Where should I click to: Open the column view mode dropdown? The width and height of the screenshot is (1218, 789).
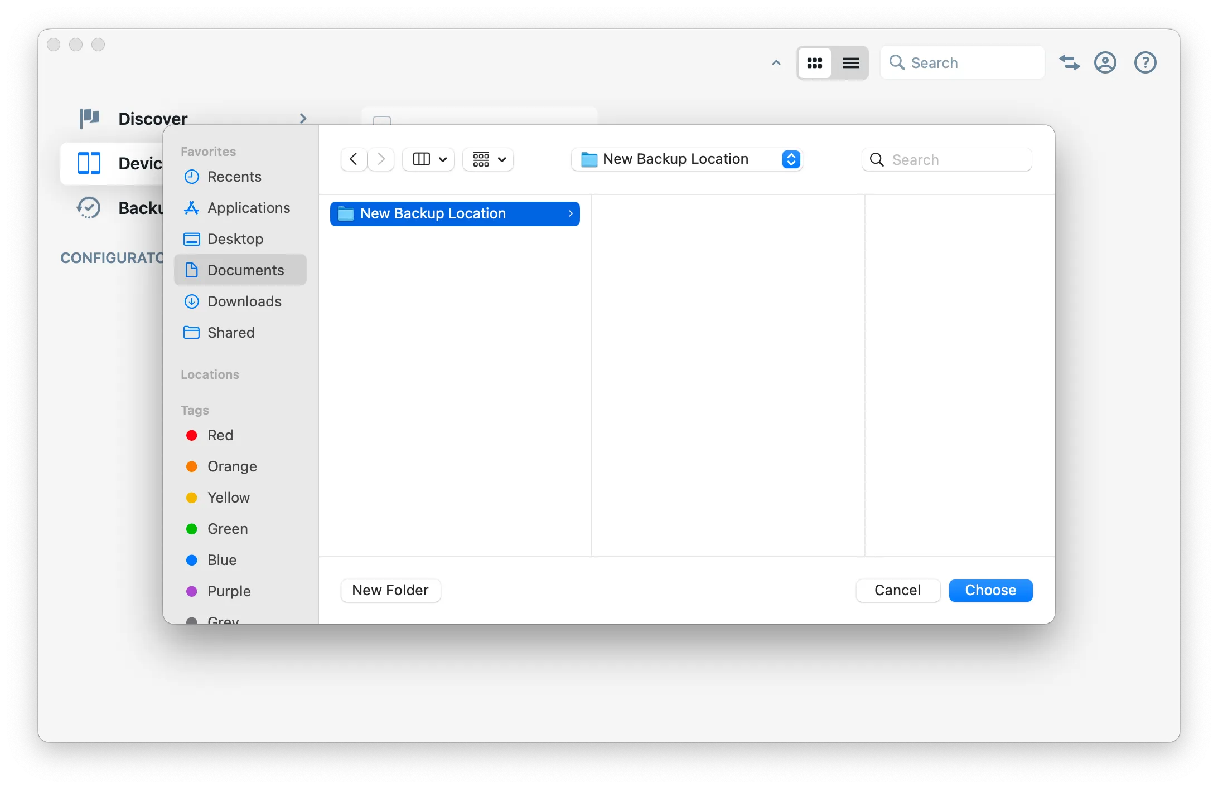428,159
